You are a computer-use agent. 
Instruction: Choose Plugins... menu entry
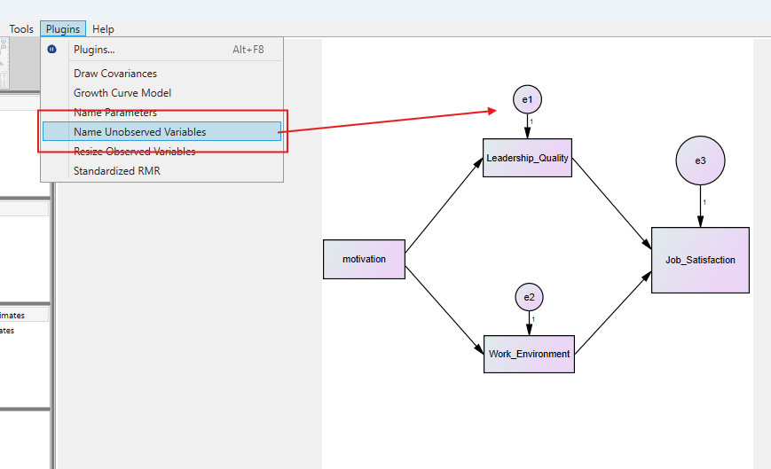click(x=94, y=50)
